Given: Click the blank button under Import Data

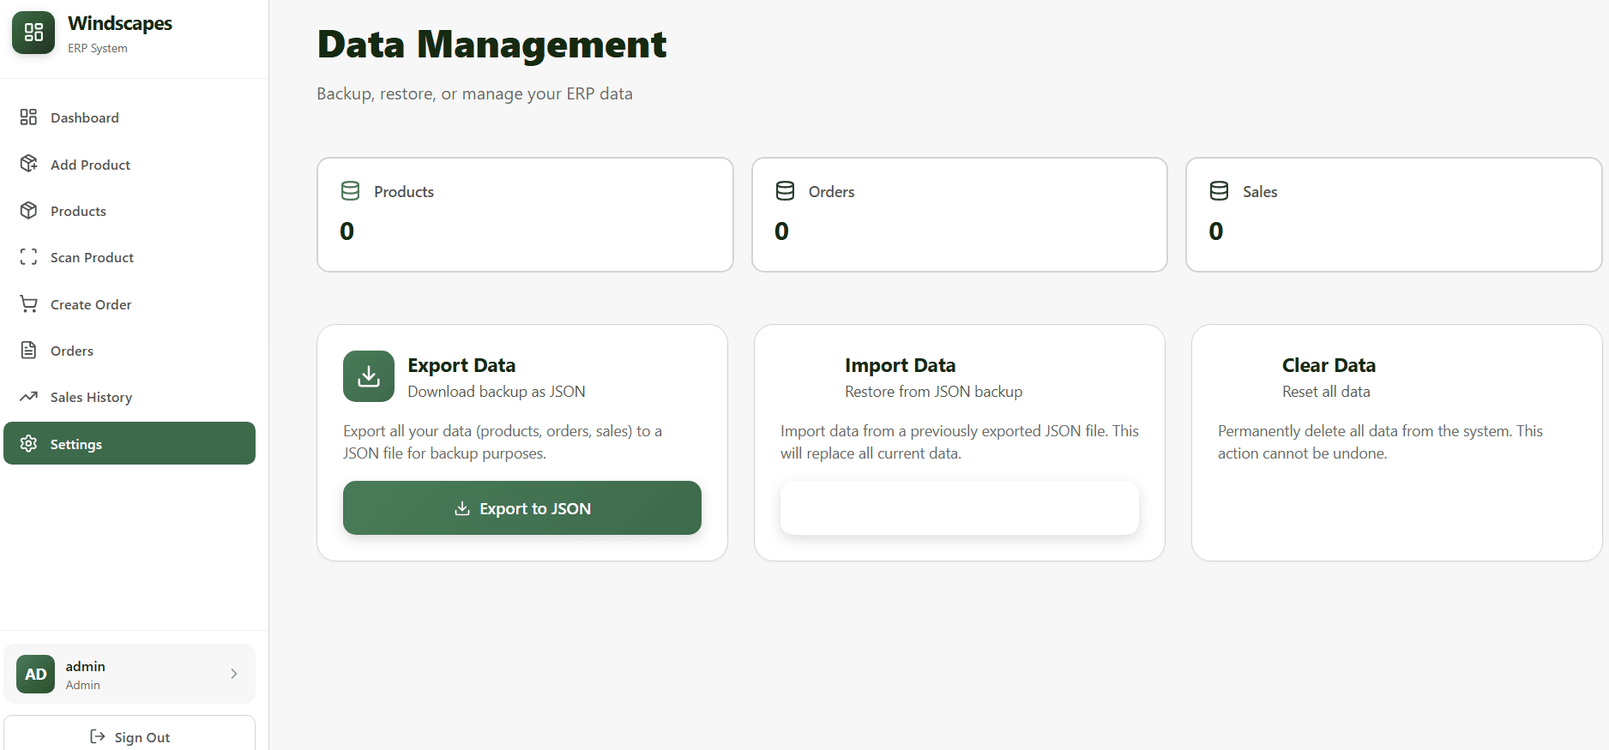Looking at the screenshot, I should [959, 508].
